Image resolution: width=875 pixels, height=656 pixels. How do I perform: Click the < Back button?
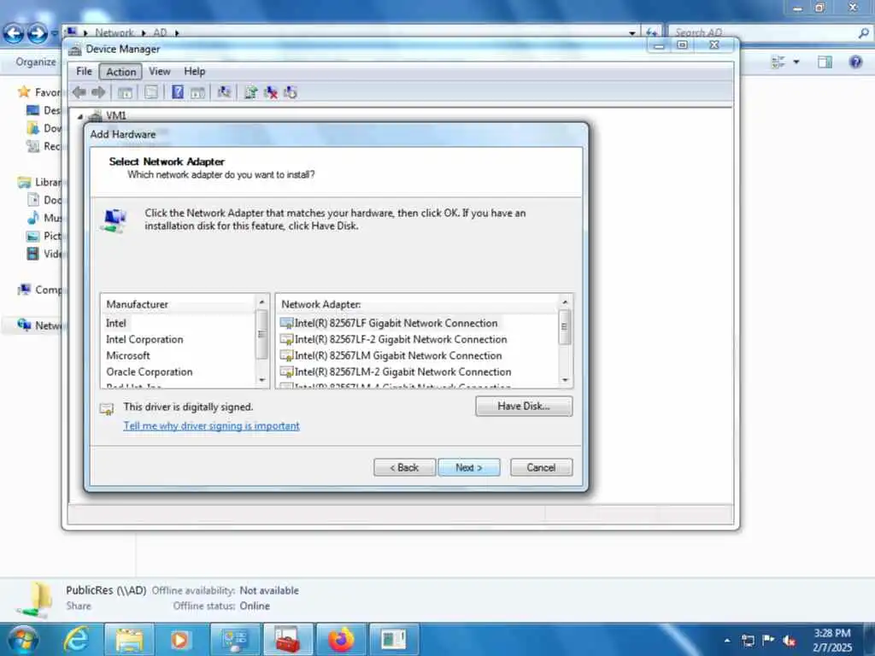[404, 467]
